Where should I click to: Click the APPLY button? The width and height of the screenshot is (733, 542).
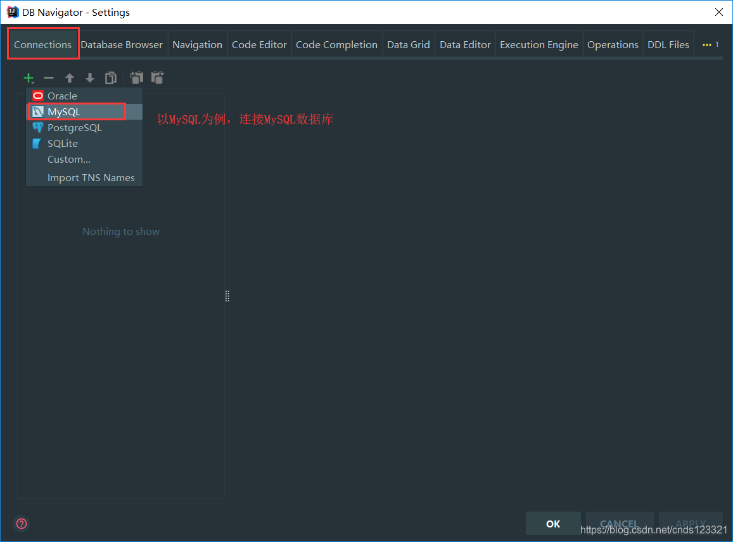pos(691,523)
